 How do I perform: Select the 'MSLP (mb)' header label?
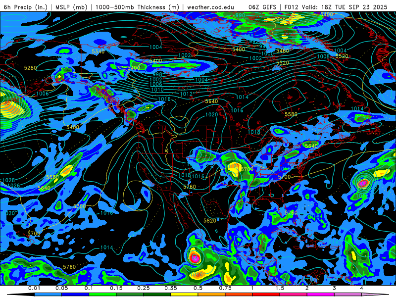[71, 7]
